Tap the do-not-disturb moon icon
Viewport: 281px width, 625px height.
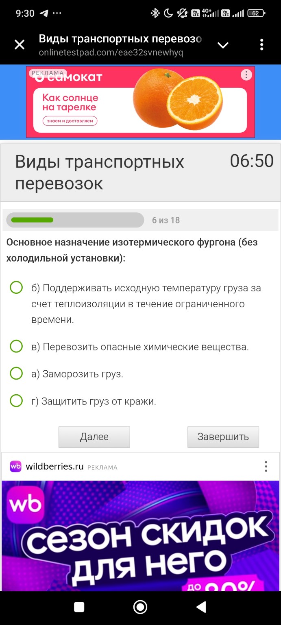(x=168, y=13)
